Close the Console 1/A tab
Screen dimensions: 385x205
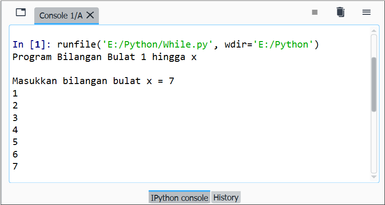(91, 15)
